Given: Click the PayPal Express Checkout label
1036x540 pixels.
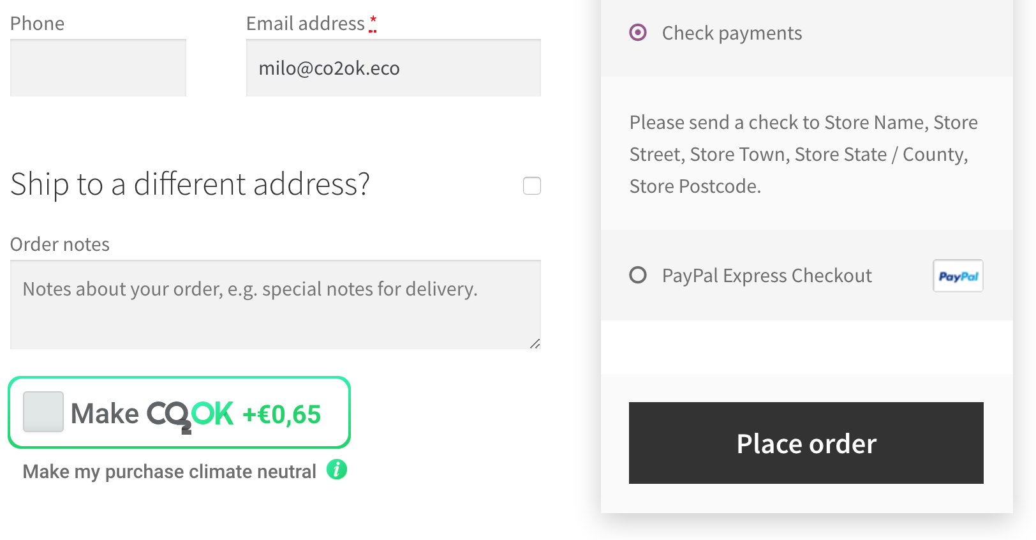Looking at the screenshot, I should pos(766,276).
